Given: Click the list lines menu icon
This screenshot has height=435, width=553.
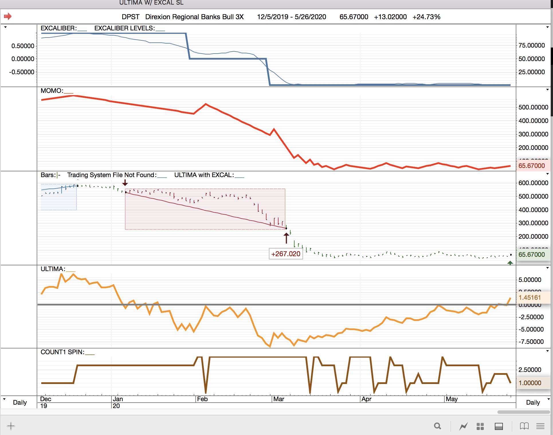Looking at the screenshot, I should [x=540, y=426].
